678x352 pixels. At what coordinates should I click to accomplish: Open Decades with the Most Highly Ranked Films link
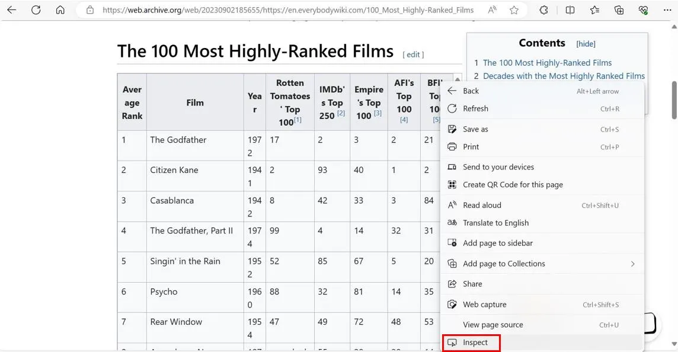[x=564, y=76]
